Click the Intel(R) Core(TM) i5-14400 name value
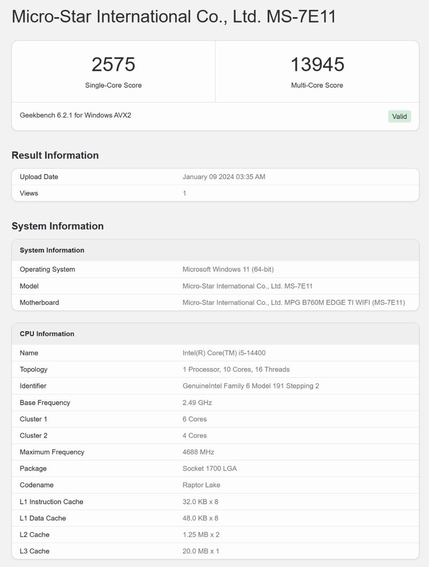 click(x=224, y=353)
